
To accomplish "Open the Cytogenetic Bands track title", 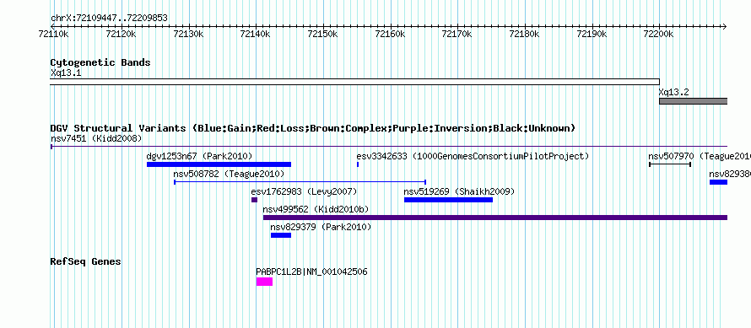I will 100,62.
